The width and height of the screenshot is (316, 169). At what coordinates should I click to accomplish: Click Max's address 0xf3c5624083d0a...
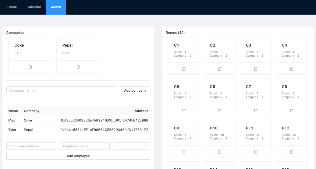(x=105, y=120)
